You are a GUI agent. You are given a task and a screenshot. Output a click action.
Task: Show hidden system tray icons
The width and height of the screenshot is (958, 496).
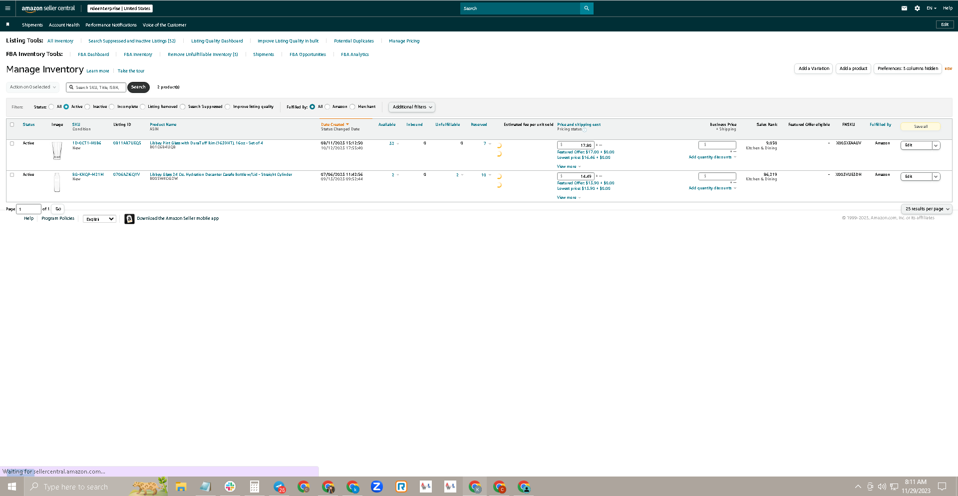(x=858, y=487)
